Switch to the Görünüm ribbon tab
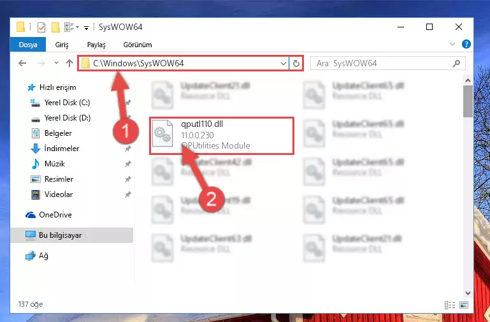 point(138,45)
